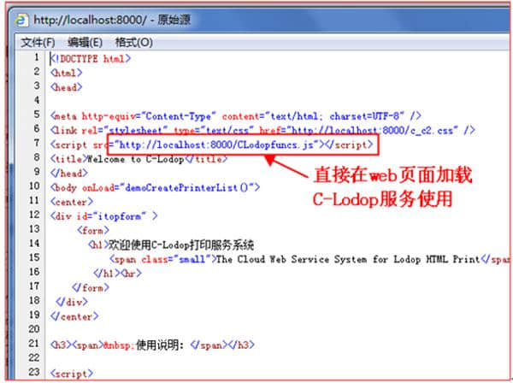Click the div id itopform line
Viewport: 513px width, 383px height.
click(x=103, y=216)
